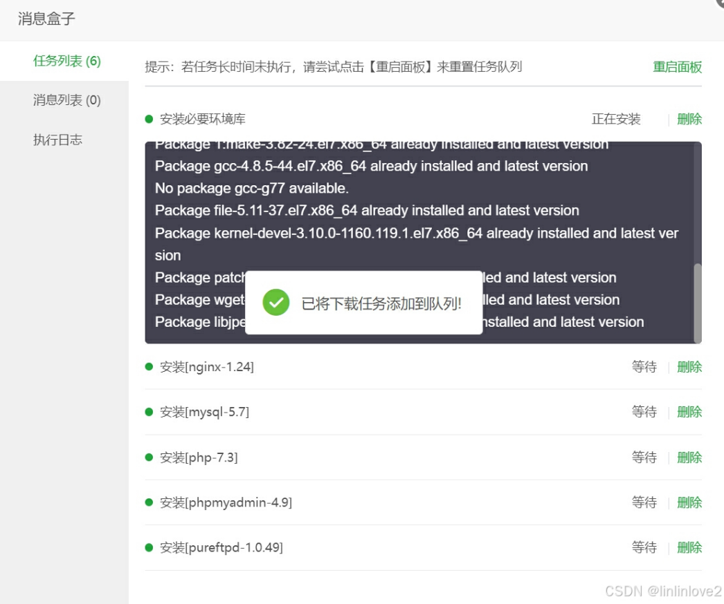The image size is (724, 604).
Task: Click the 等待 status of pureftpd-1.0.49
Action: pos(644,547)
